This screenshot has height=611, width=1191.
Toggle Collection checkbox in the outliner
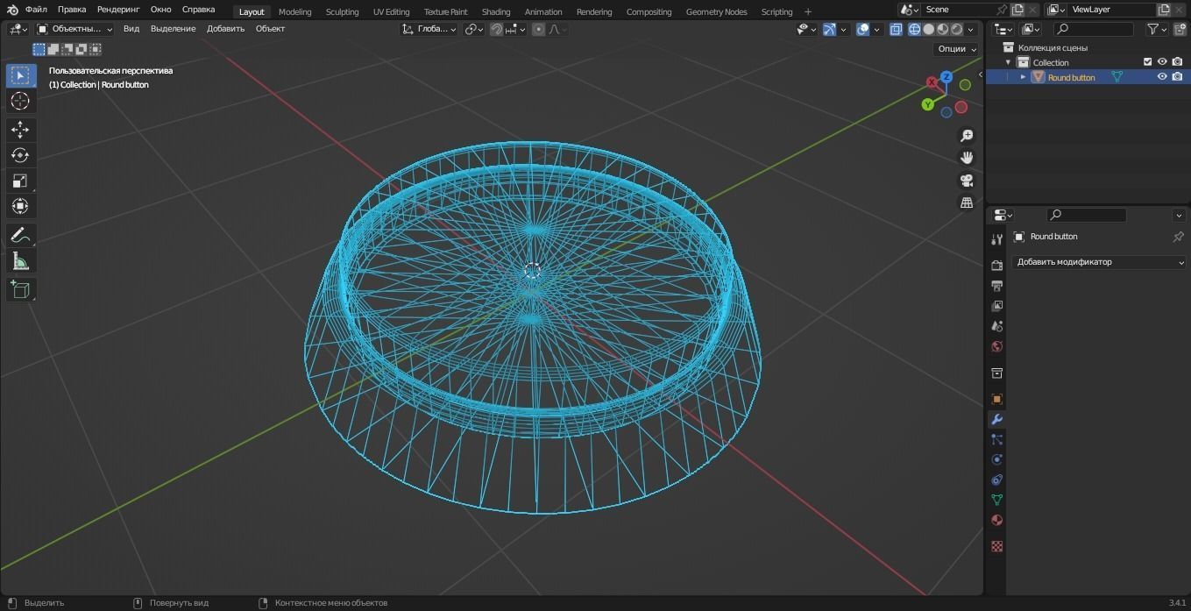click(x=1147, y=61)
